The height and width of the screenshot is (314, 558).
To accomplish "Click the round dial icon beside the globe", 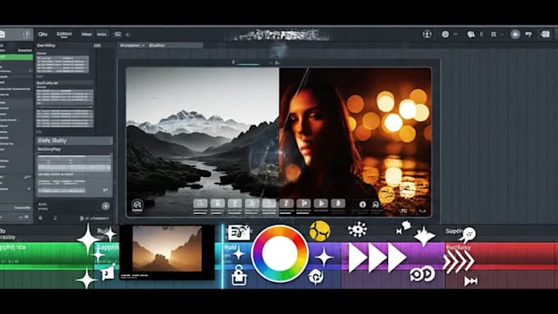I will coord(446,34).
